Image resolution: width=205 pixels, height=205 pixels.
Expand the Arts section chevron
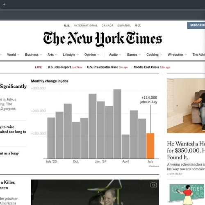pos(56,55)
